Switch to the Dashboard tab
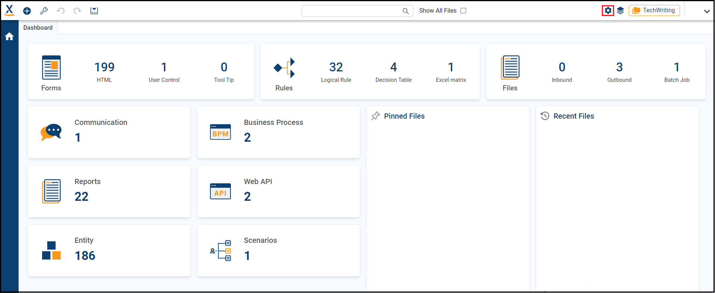The width and height of the screenshot is (715, 293). (x=38, y=28)
